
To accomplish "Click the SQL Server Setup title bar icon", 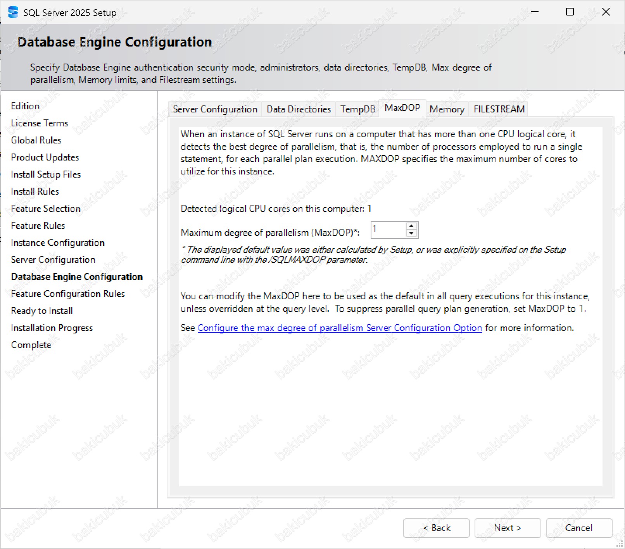I will [13, 12].
